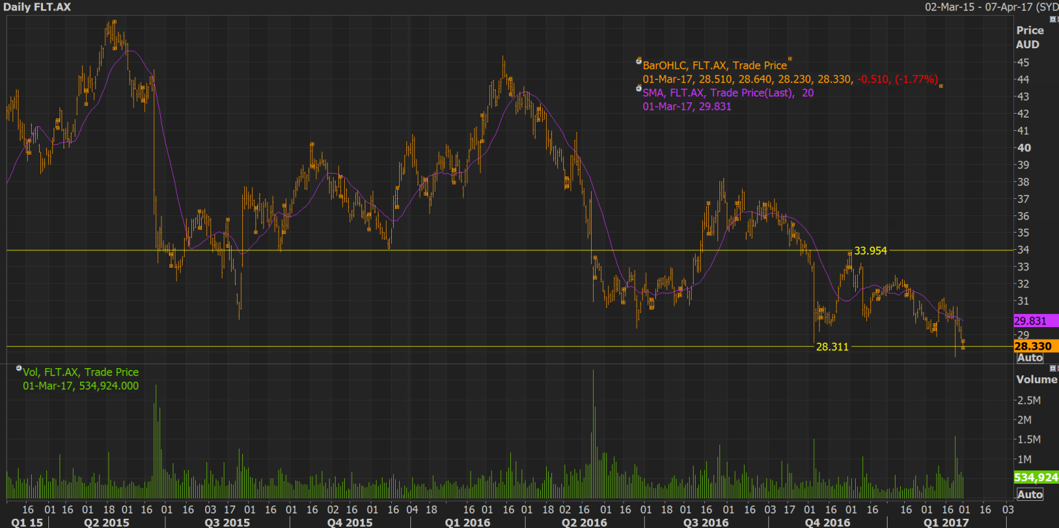Viewport: 1059px width, 528px height.
Task: Click the Daily FLT.AX chart title
Action: coord(37,7)
